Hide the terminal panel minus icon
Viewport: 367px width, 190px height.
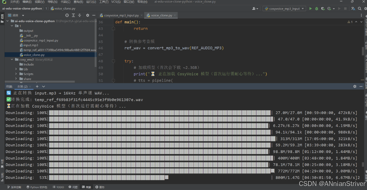pos(361,86)
